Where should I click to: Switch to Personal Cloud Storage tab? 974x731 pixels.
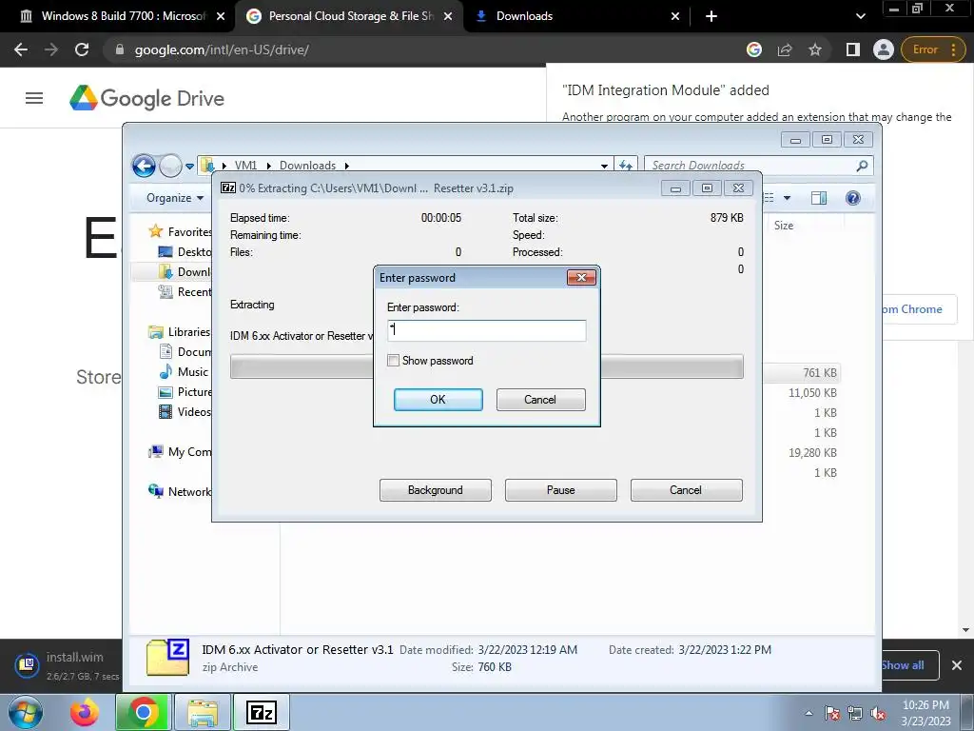point(350,16)
